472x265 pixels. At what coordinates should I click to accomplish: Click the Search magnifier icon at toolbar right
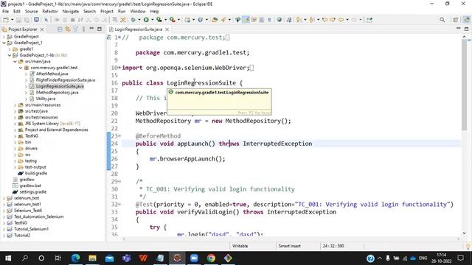442,20
